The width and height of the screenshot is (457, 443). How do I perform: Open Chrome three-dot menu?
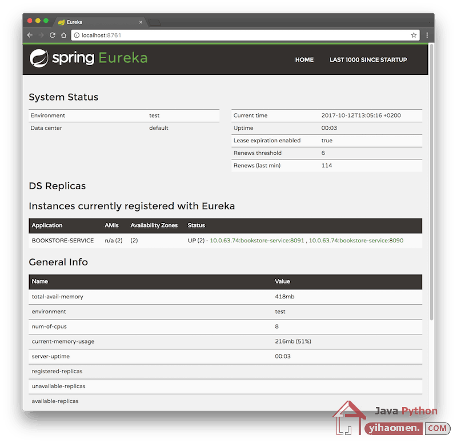427,35
